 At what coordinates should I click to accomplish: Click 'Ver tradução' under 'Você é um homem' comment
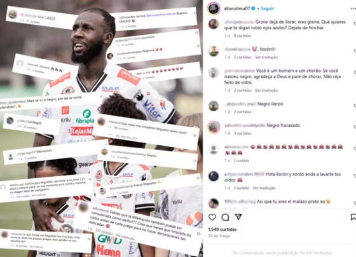tap(266, 90)
